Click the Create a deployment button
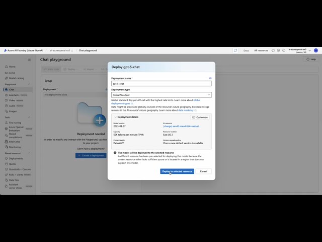 [x=91, y=155]
